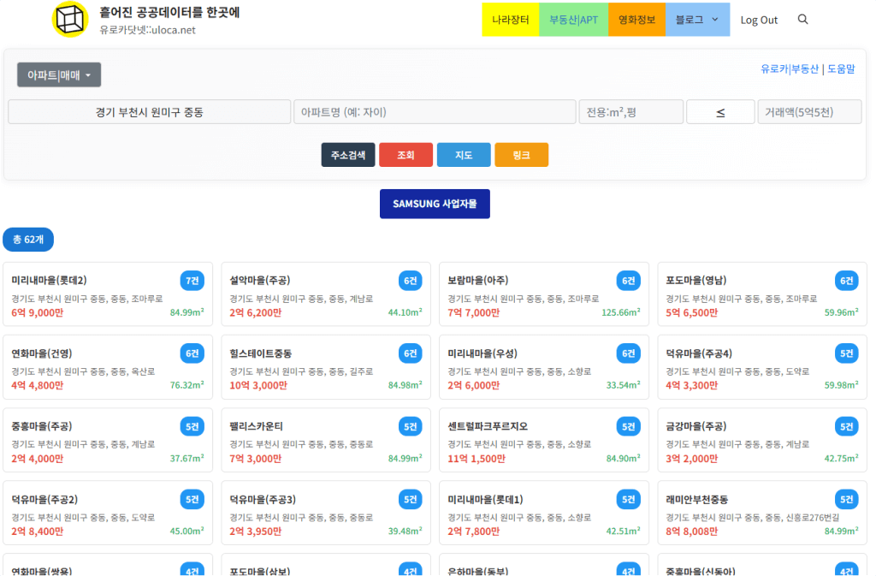
Task: Click the 주소검색 button
Action: point(348,155)
